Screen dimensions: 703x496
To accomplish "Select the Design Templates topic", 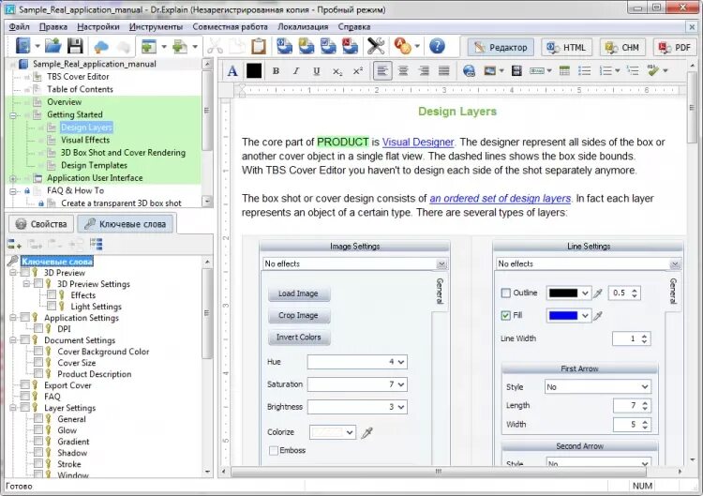I will tap(94, 165).
